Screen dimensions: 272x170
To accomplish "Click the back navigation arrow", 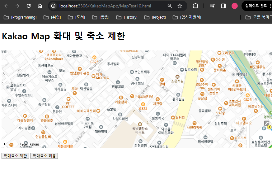I will (x=7, y=6).
